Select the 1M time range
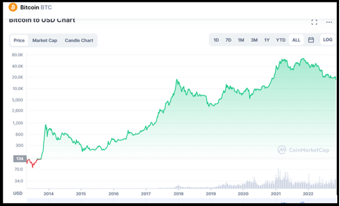The height and width of the screenshot is (206, 340). pos(241,40)
